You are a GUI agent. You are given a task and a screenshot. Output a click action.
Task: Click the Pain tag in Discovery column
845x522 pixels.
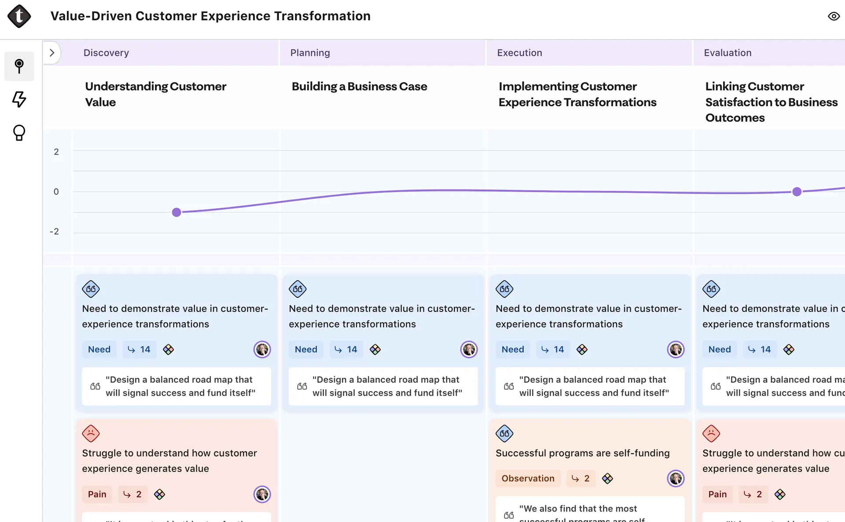[x=97, y=494]
